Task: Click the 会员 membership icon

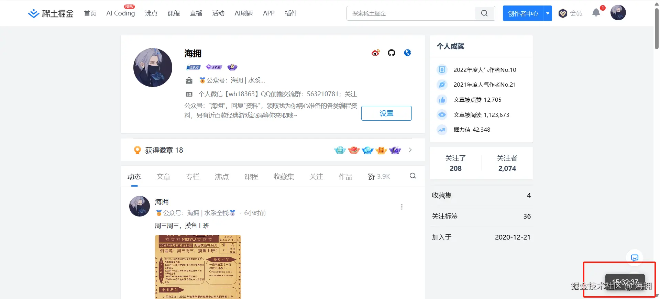Action: click(563, 13)
